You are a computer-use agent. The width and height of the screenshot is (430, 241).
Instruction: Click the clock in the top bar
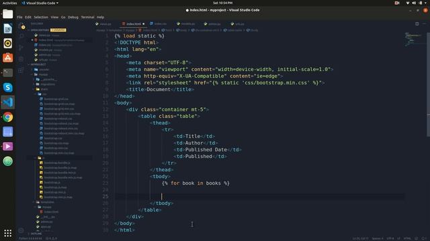coord(222,3)
